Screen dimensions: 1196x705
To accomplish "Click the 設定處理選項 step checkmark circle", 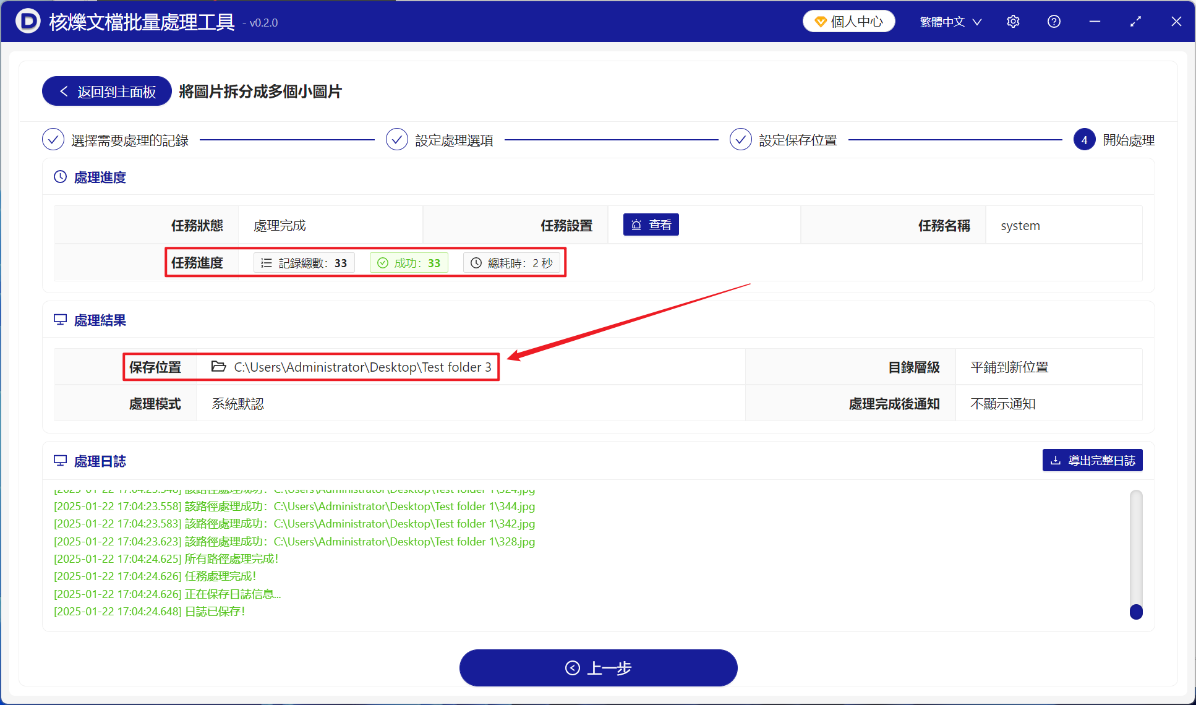I will click(x=397, y=140).
